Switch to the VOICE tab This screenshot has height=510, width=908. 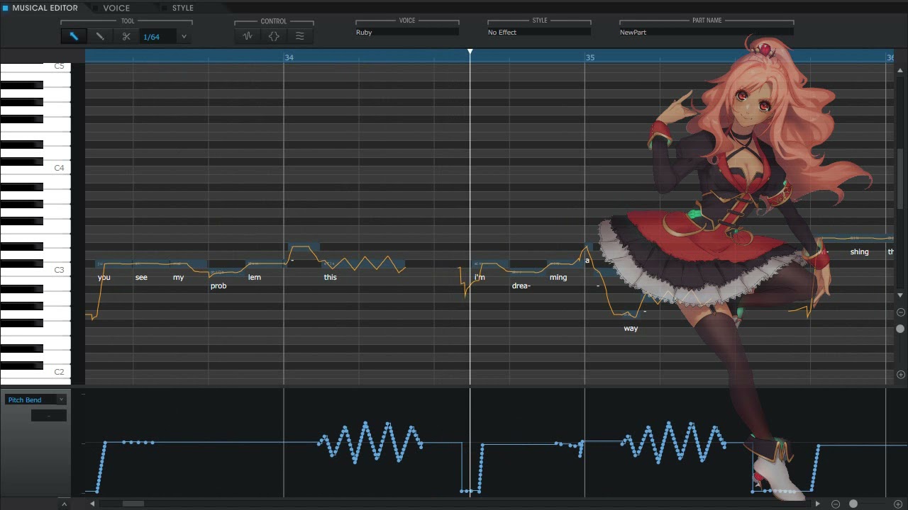pyautogui.click(x=116, y=8)
